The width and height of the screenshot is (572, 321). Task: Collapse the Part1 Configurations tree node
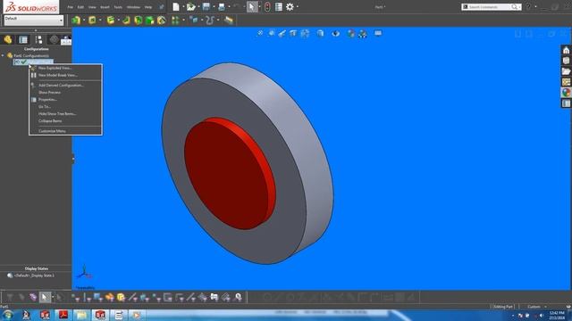tap(3, 55)
